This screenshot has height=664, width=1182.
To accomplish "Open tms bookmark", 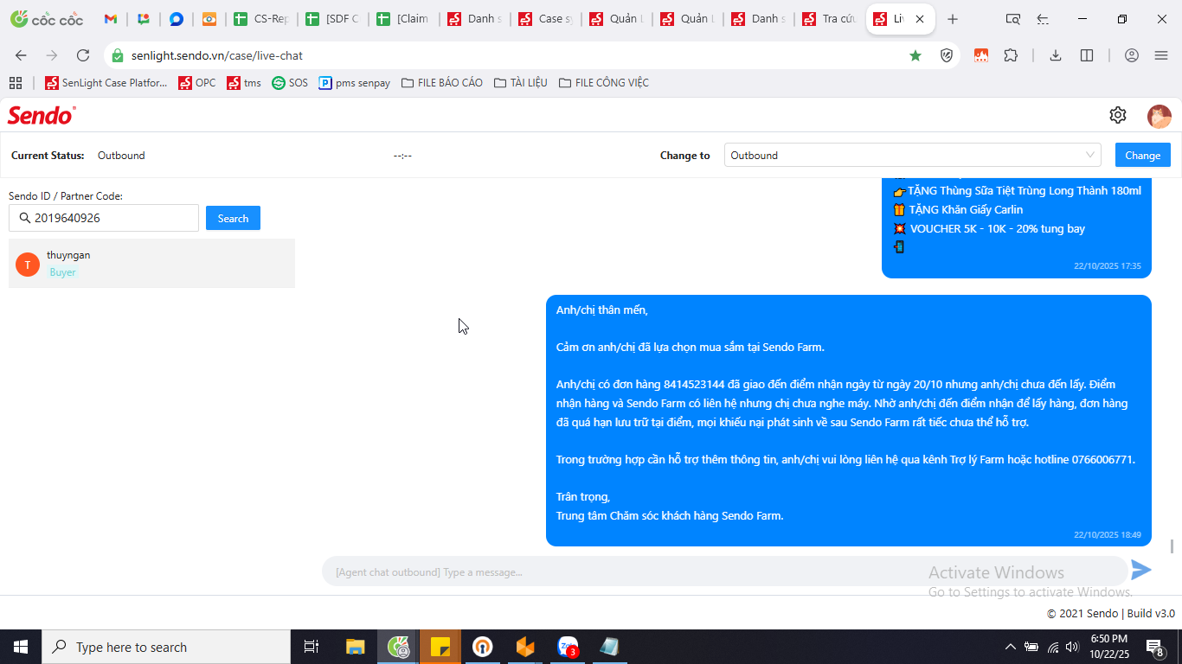I will pos(244,83).
